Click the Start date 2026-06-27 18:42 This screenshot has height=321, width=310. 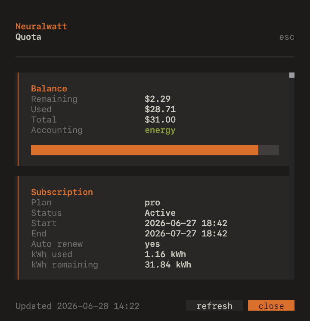click(x=186, y=223)
